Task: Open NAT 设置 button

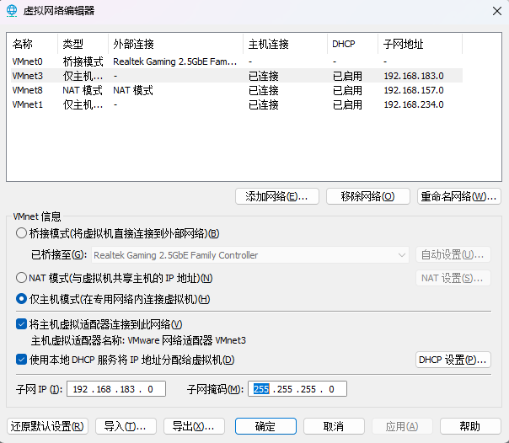Action: pyautogui.click(x=453, y=278)
